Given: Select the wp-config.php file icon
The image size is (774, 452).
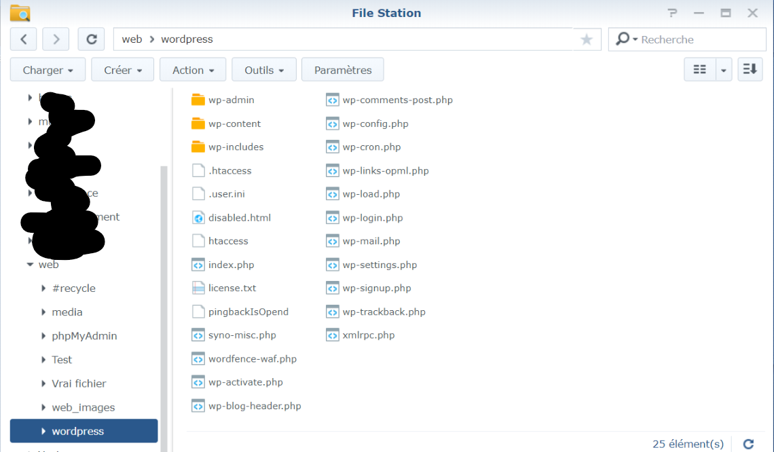Looking at the screenshot, I should click(333, 124).
